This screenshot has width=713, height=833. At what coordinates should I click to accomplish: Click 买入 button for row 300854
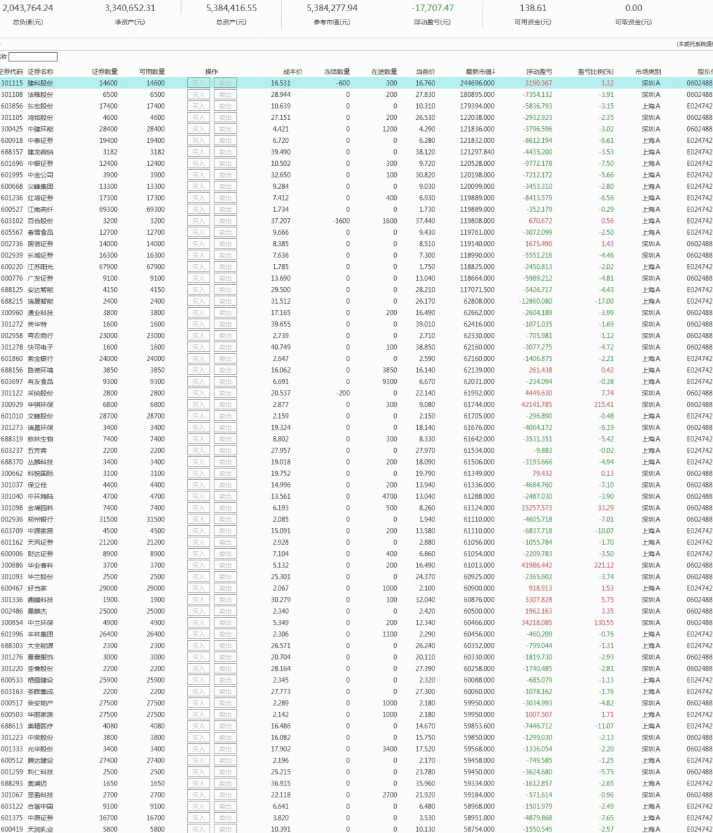(x=198, y=623)
